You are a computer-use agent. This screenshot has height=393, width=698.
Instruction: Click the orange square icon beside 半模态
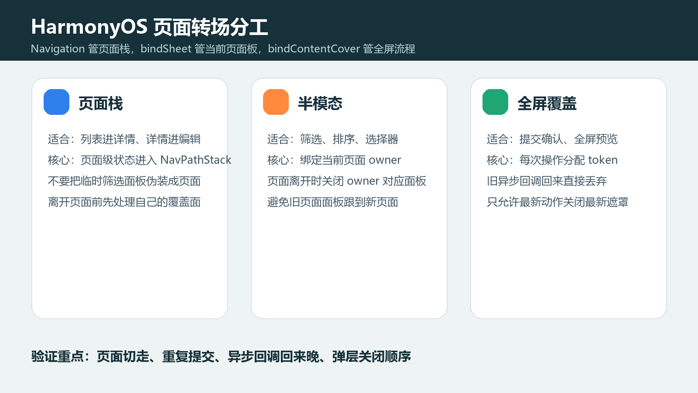coord(276,102)
